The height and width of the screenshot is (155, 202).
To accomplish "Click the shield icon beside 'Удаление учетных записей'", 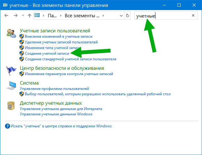I will (22, 42).
